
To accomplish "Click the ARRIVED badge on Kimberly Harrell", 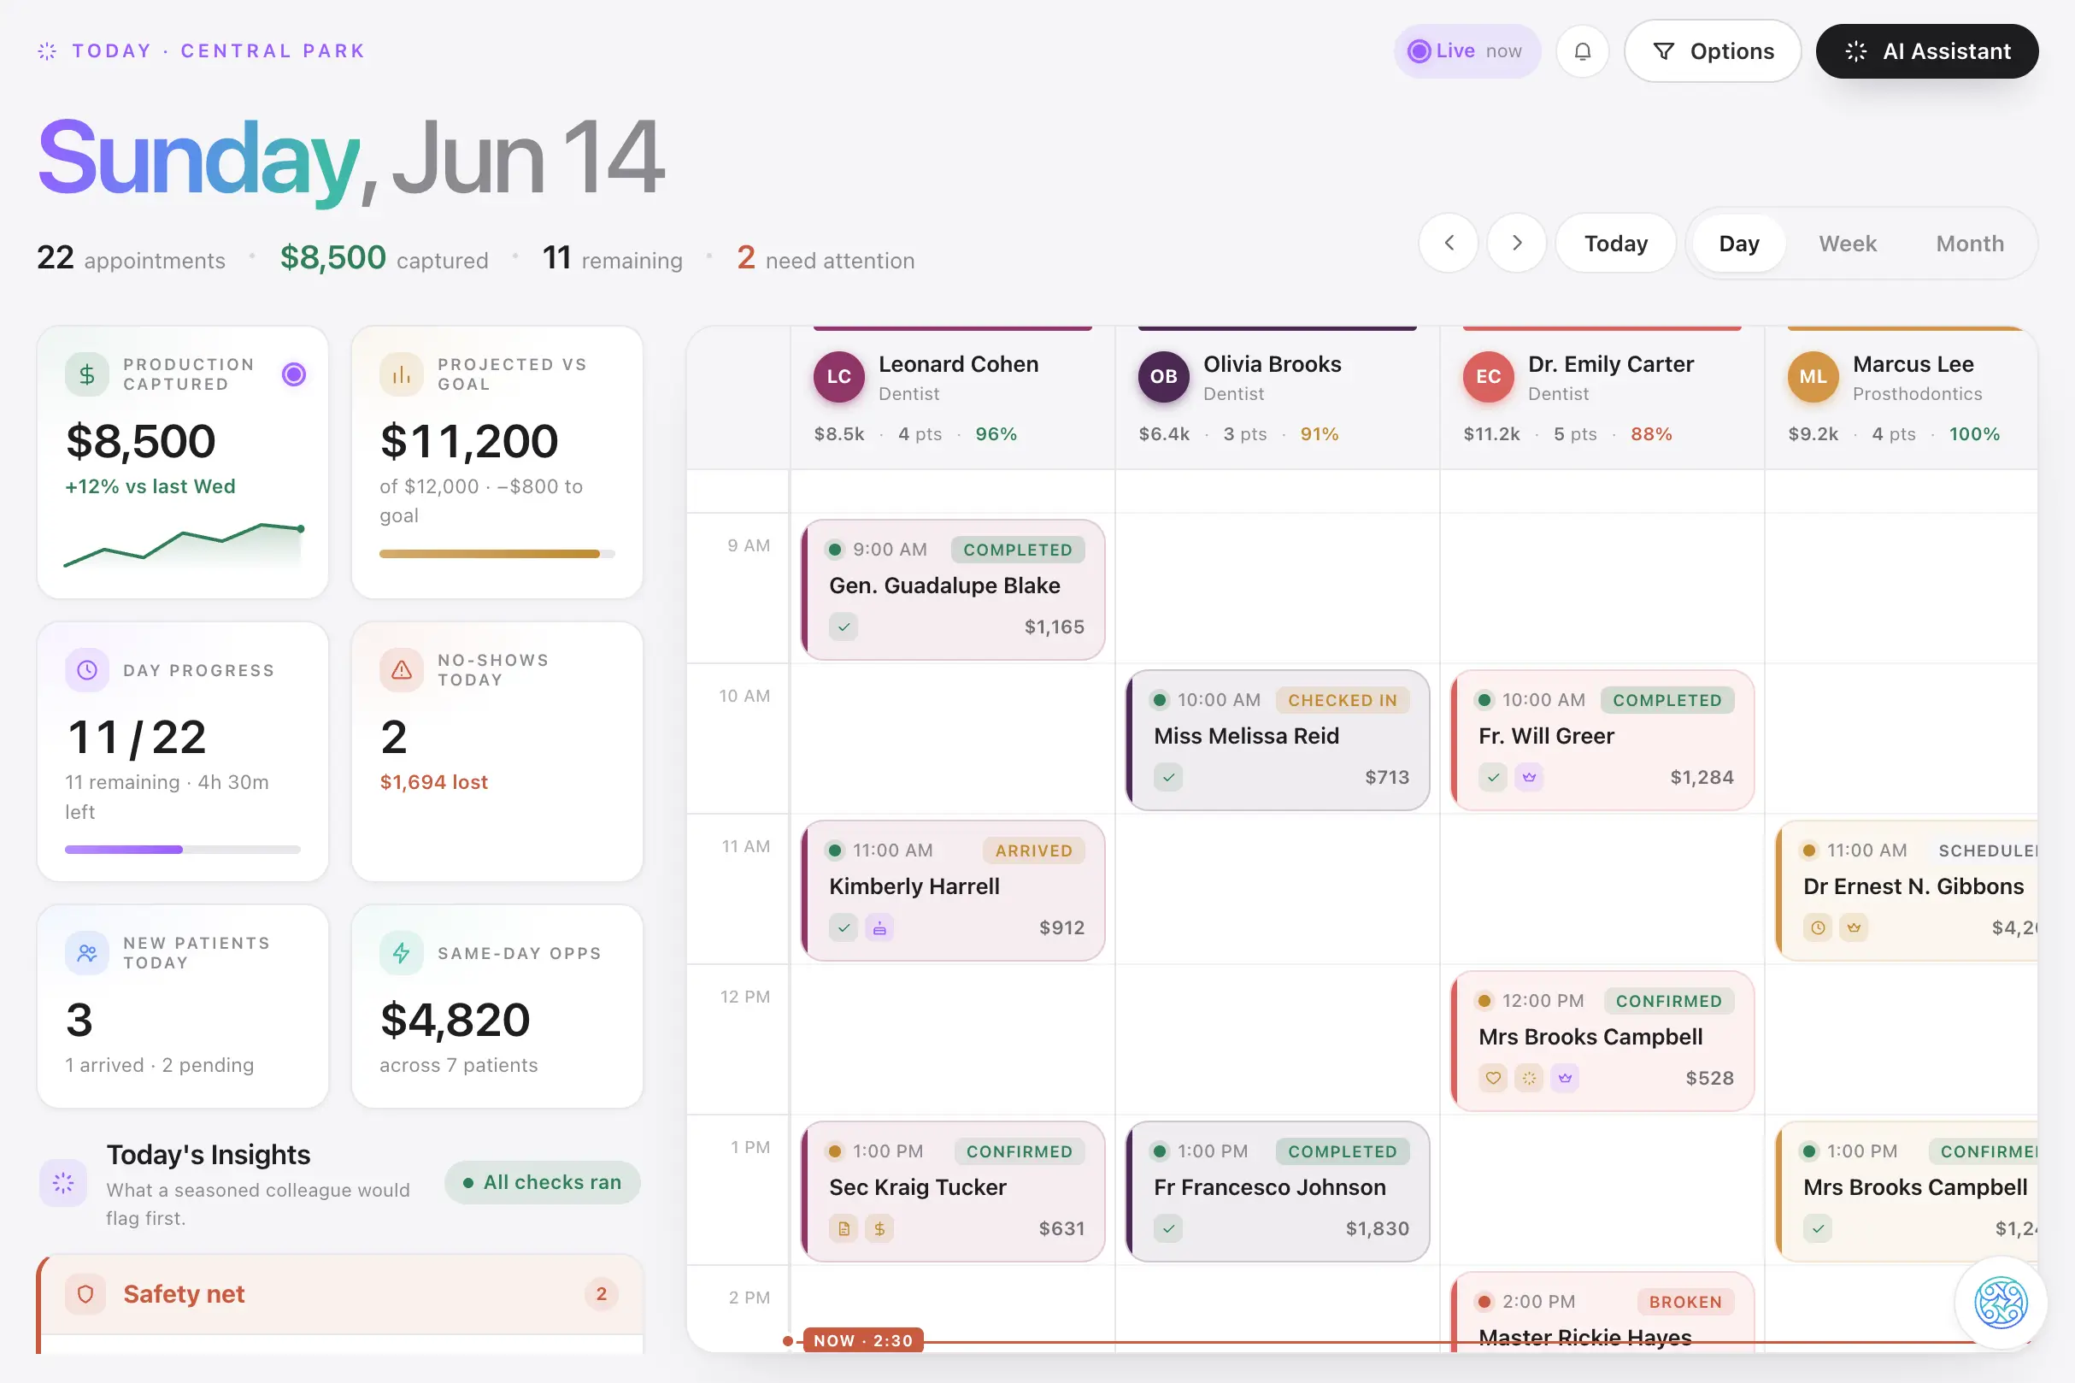I will click(1033, 850).
